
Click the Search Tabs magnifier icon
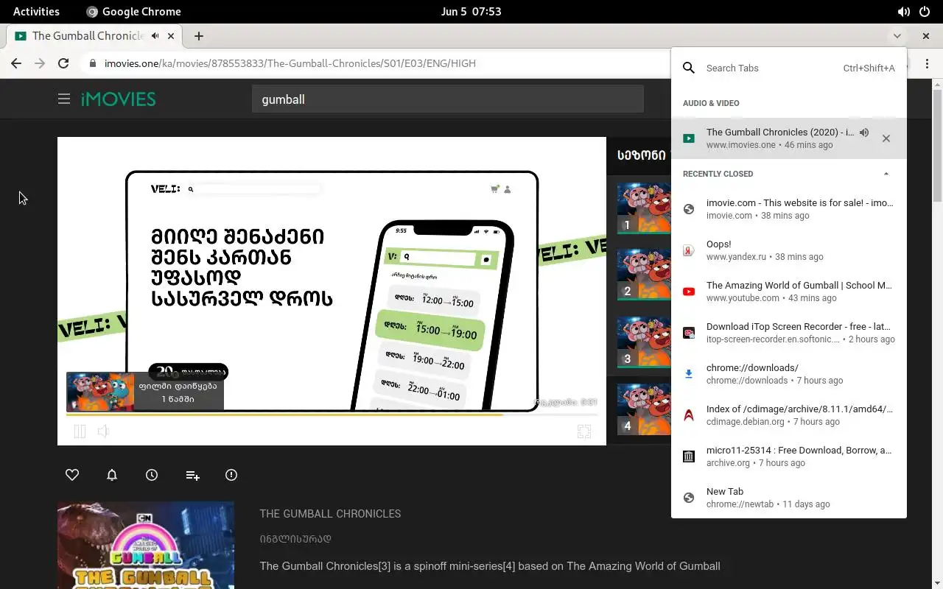point(689,68)
